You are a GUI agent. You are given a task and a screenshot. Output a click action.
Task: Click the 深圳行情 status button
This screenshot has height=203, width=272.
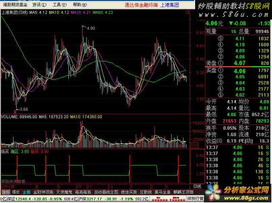pyautogui.click(x=195, y=199)
